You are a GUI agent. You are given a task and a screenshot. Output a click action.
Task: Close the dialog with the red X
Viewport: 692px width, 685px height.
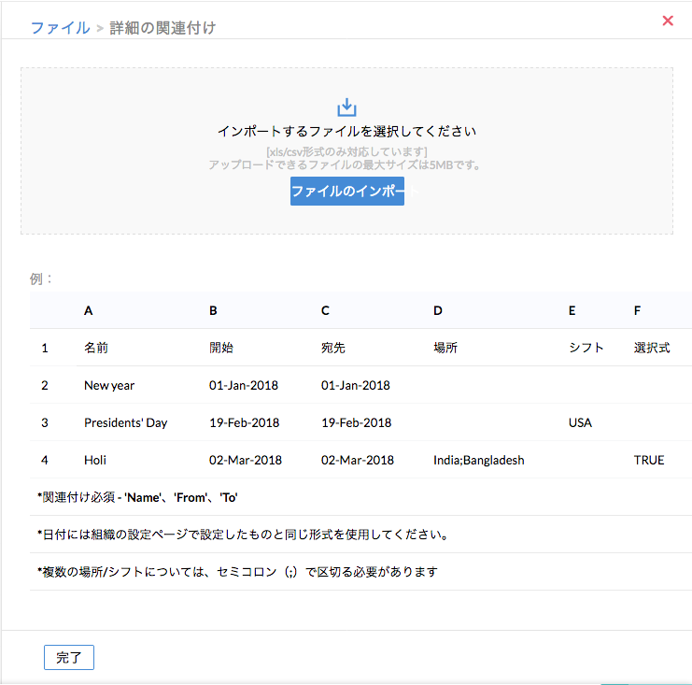pos(668,21)
